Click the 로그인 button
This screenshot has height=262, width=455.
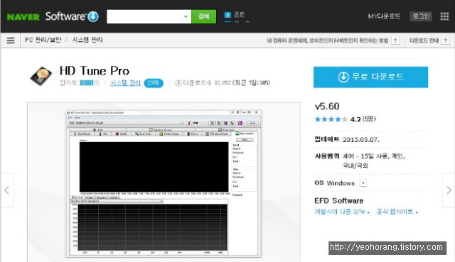[421, 16]
